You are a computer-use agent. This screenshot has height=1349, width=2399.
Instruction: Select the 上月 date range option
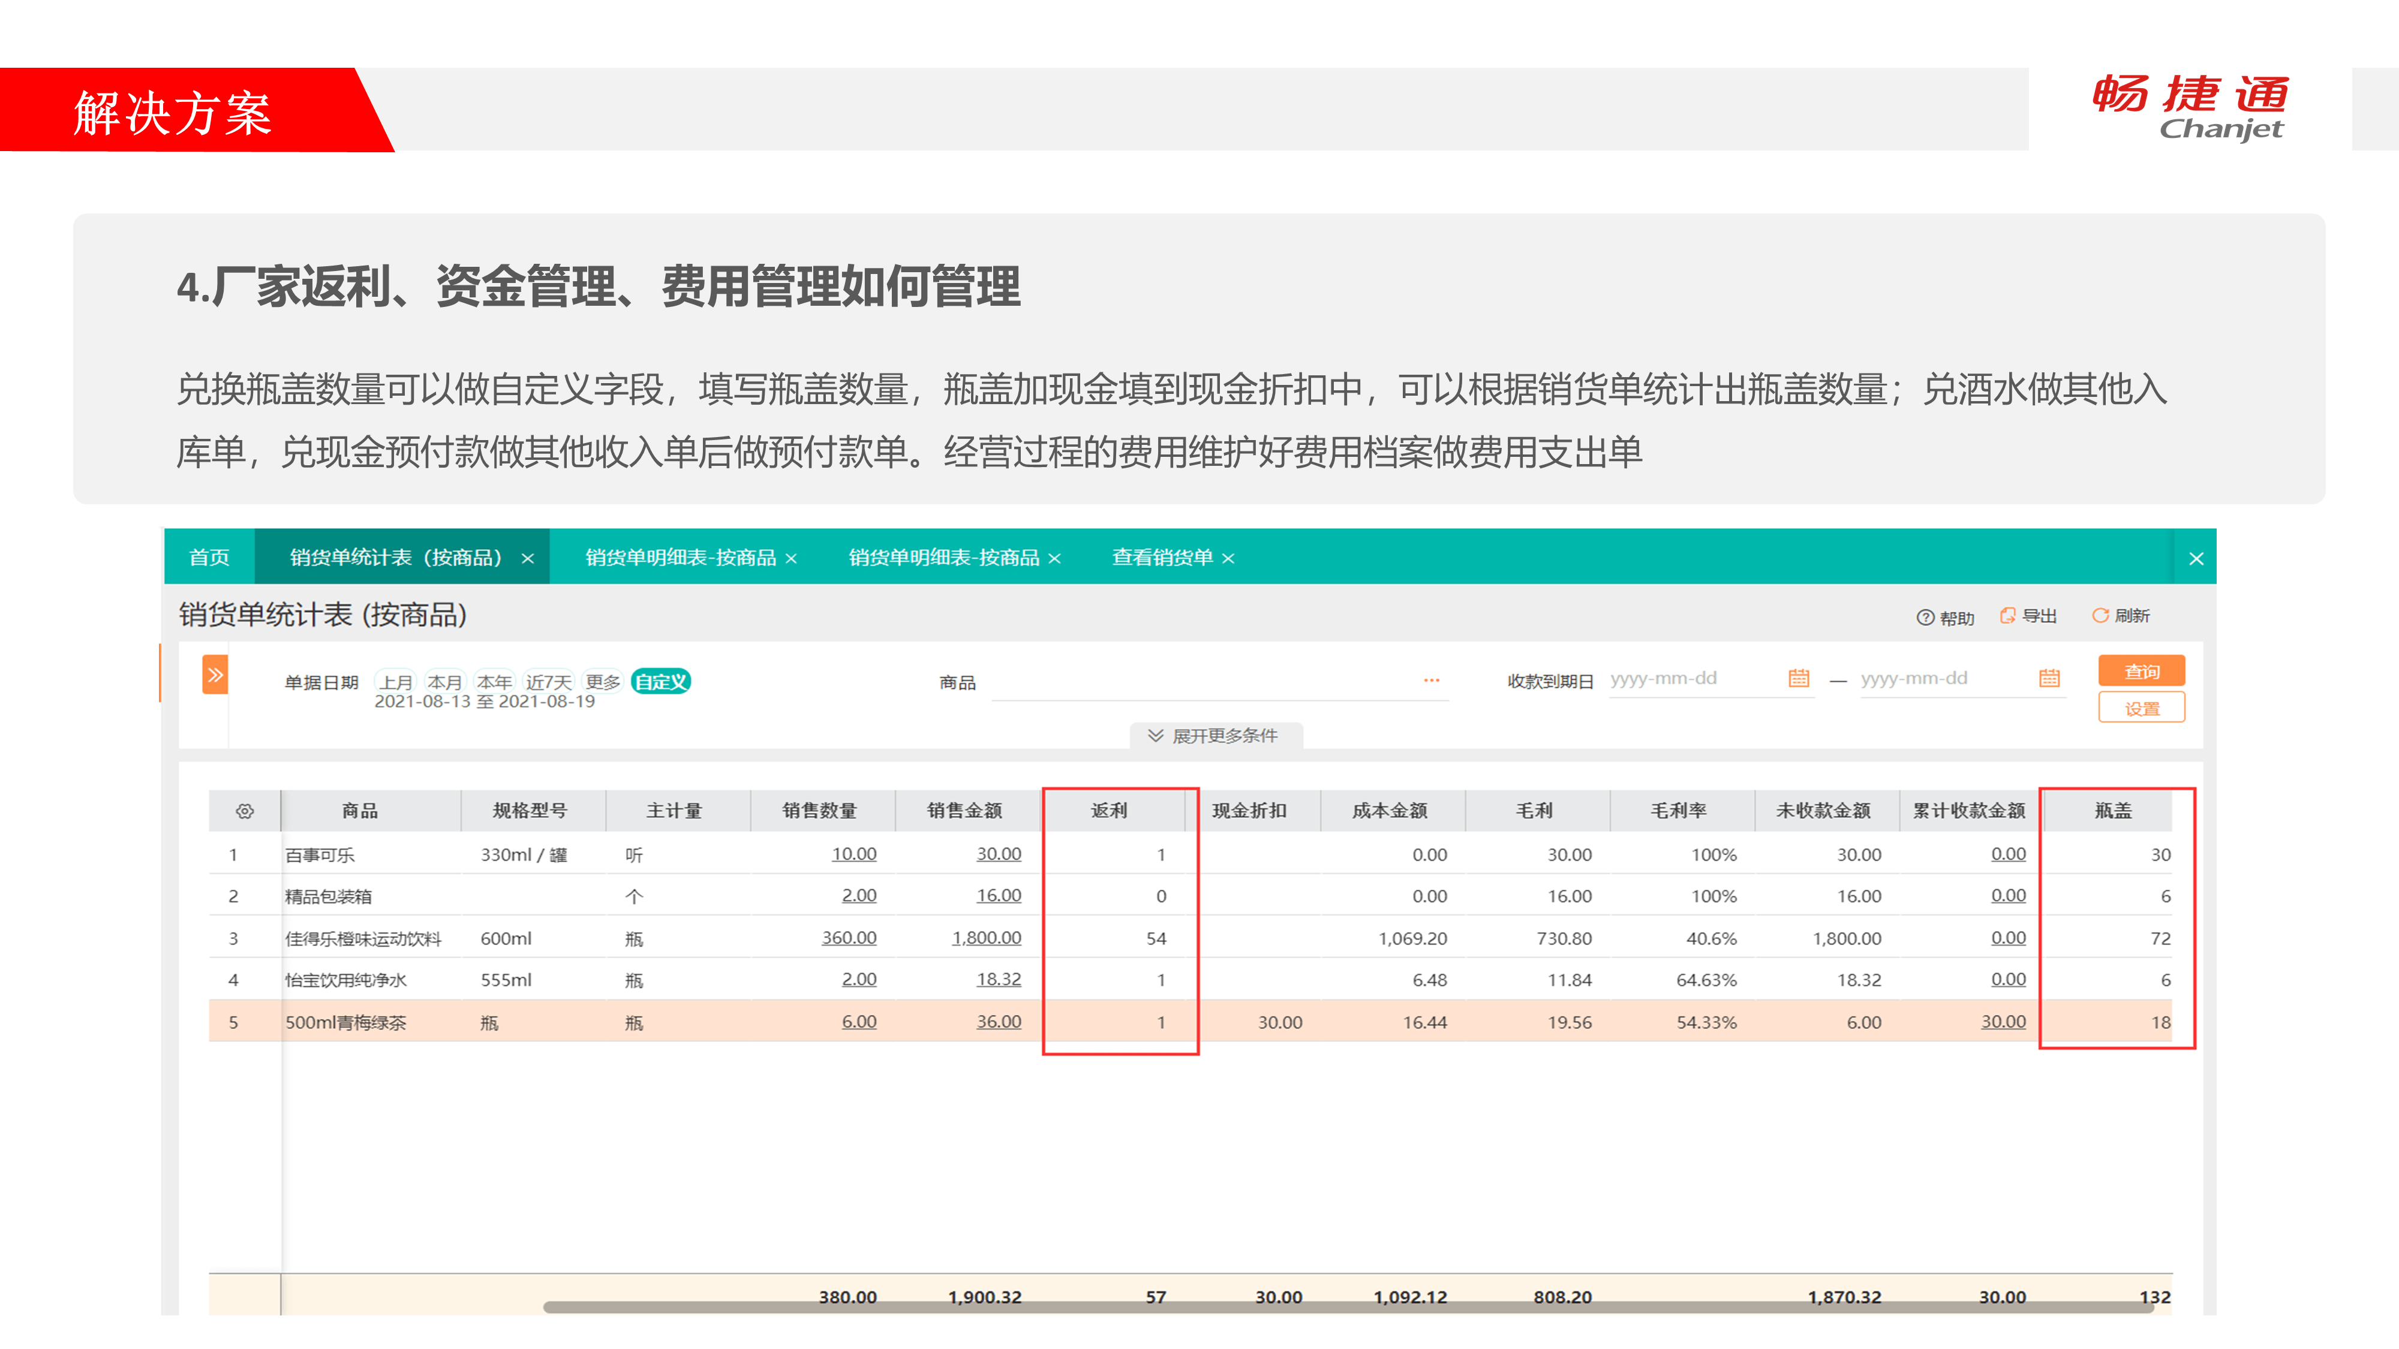pyautogui.click(x=396, y=682)
